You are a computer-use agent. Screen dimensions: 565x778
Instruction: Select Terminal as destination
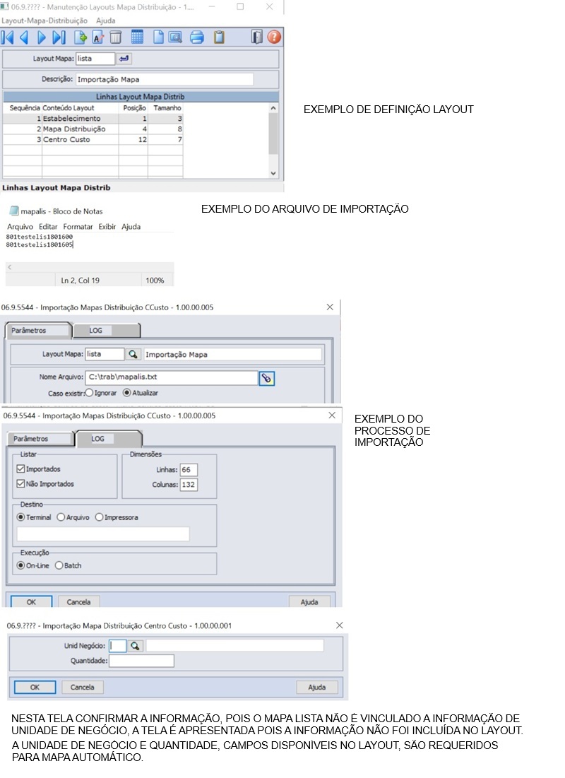[x=20, y=517]
